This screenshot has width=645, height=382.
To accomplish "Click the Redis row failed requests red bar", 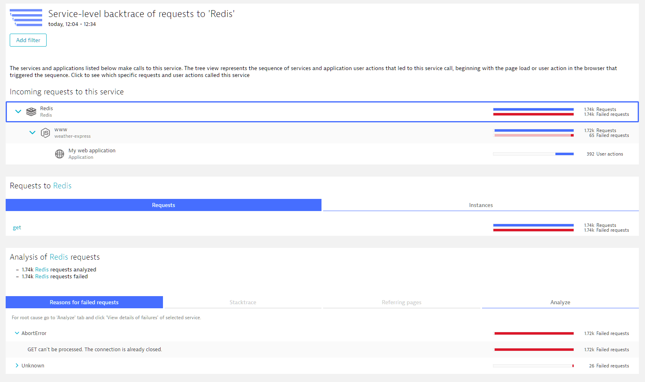I will [534, 114].
